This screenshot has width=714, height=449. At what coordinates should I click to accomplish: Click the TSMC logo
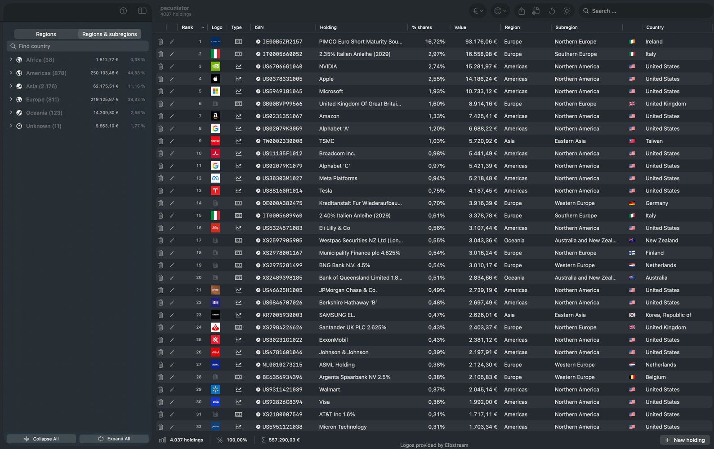pos(215,141)
